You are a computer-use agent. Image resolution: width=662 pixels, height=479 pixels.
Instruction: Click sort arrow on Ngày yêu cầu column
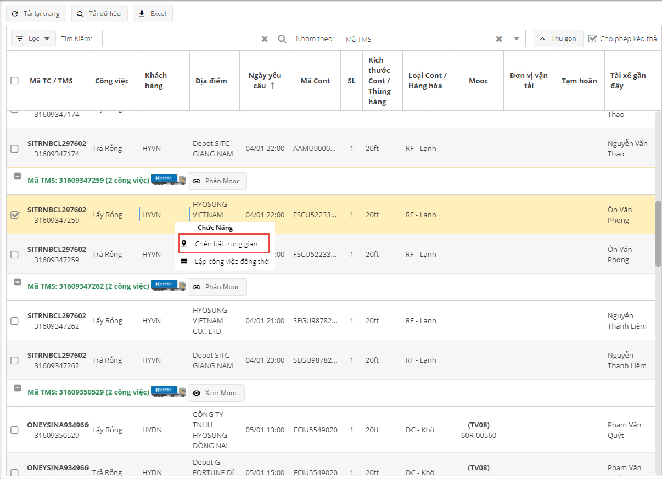272,86
